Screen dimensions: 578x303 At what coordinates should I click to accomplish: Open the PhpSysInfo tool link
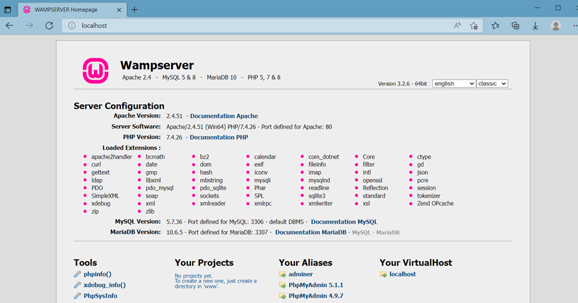tap(100, 296)
